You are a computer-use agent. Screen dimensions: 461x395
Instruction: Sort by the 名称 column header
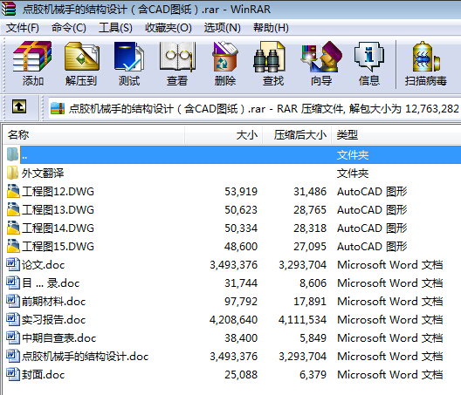[x=94, y=135]
